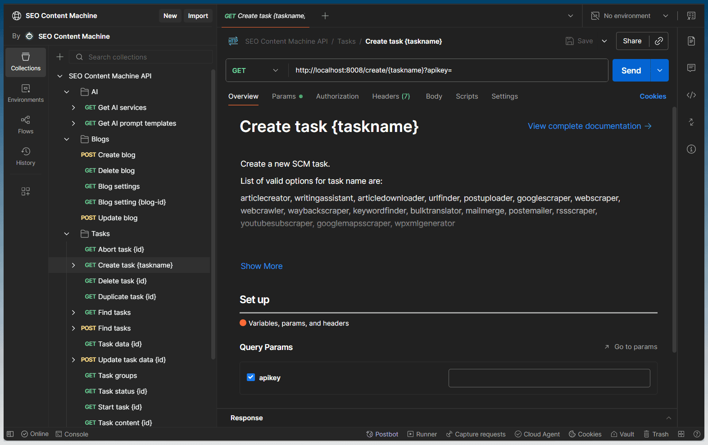708x445 pixels.
Task: Open the Save options dropdown arrow
Action: (x=604, y=41)
